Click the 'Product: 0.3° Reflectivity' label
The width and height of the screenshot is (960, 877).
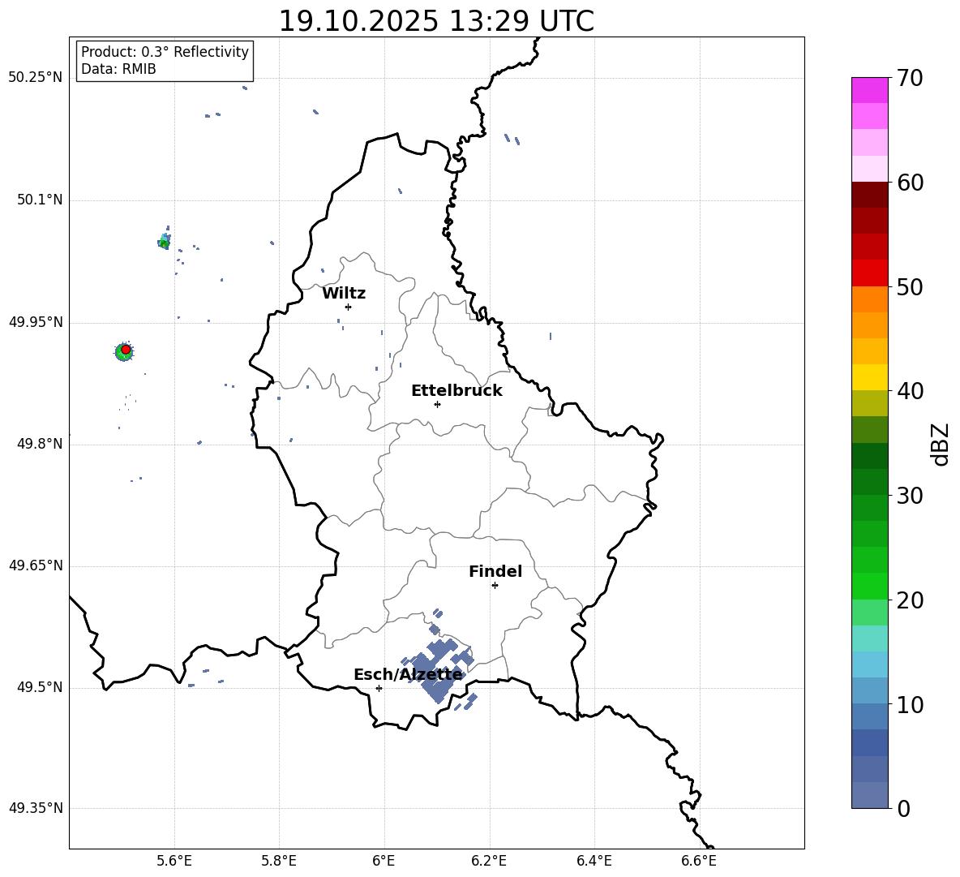[x=165, y=51]
